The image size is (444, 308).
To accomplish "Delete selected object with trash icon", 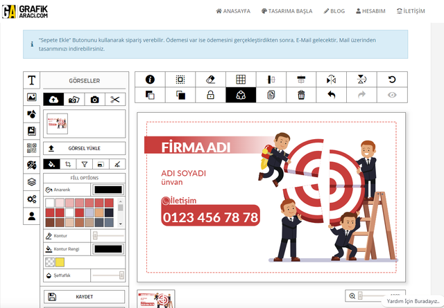I will [x=301, y=95].
